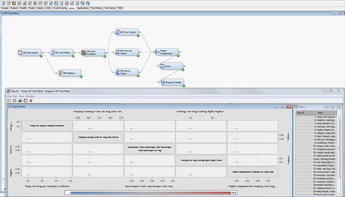Open the Modify tab

[23, 8]
